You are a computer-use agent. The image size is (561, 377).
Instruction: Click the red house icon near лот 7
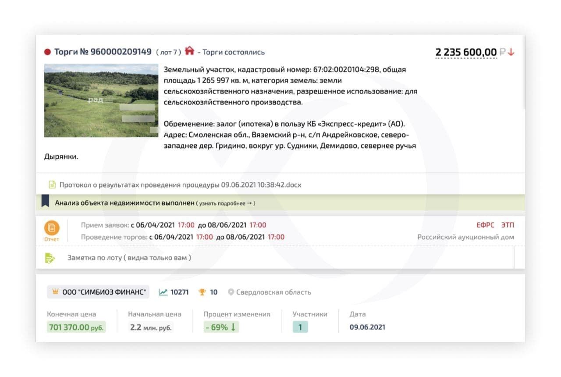[x=189, y=51]
